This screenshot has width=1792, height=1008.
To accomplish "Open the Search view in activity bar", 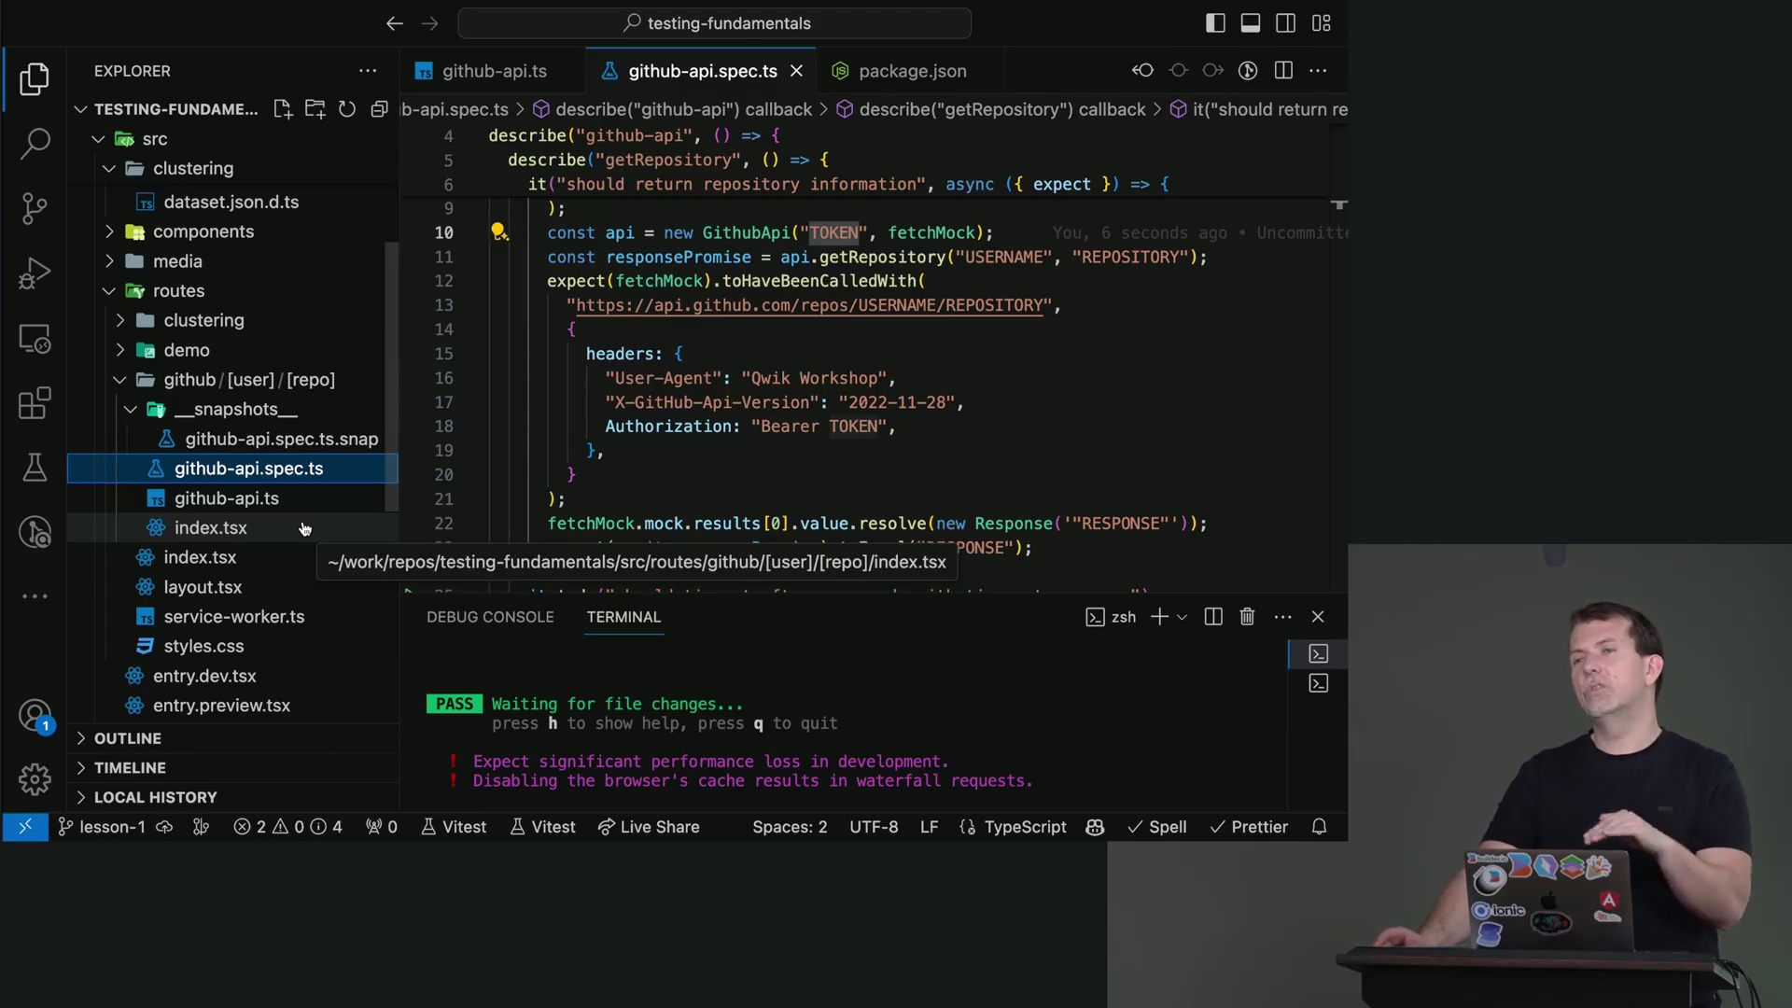I will point(35,144).
